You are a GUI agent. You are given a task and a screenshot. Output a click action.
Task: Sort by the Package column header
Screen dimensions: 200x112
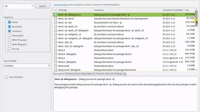click(x=76, y=10)
